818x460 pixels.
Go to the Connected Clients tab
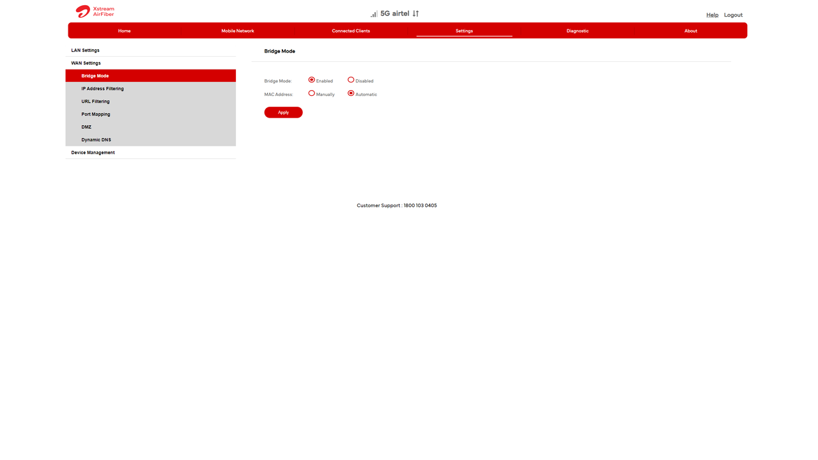pyautogui.click(x=351, y=31)
